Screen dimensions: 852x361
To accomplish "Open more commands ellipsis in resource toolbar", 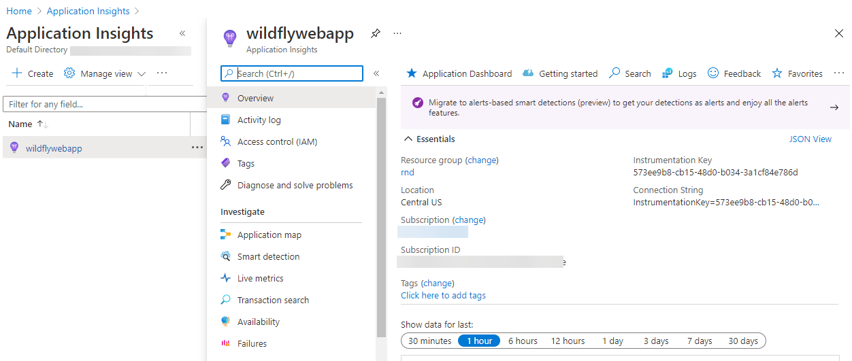I will [x=839, y=73].
